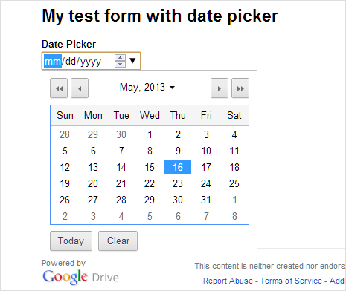The image size is (346, 291).
Task: Select May 22 on the calendar
Action: click(x=150, y=183)
